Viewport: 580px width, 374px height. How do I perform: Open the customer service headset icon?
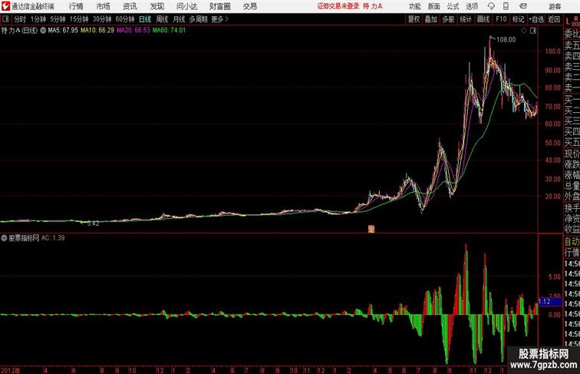(491, 6)
